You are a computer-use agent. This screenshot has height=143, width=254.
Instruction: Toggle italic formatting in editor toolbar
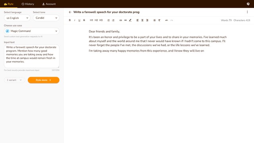pyautogui.click(x=75, y=20)
